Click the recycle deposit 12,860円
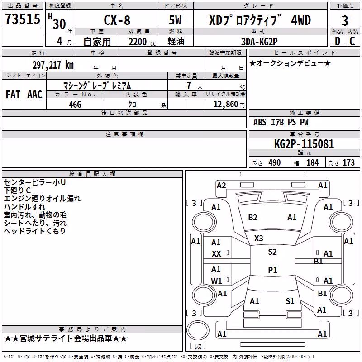This screenshot has height=362, width=362. tap(229, 105)
